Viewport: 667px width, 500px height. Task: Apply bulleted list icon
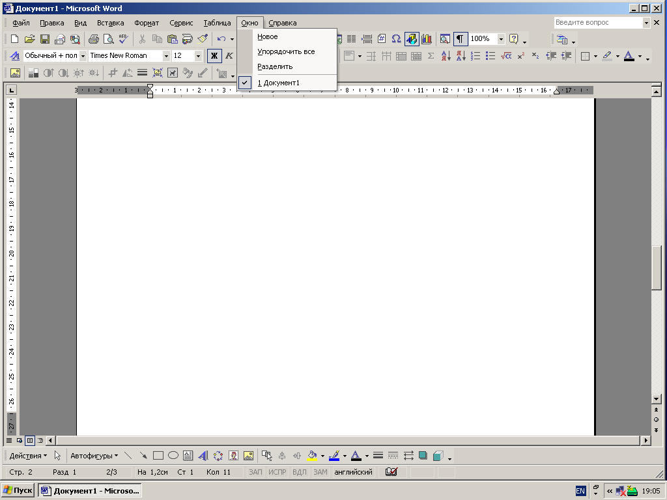pyautogui.click(x=490, y=56)
